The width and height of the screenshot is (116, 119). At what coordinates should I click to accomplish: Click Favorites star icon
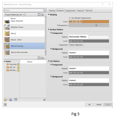[x=8, y=64]
